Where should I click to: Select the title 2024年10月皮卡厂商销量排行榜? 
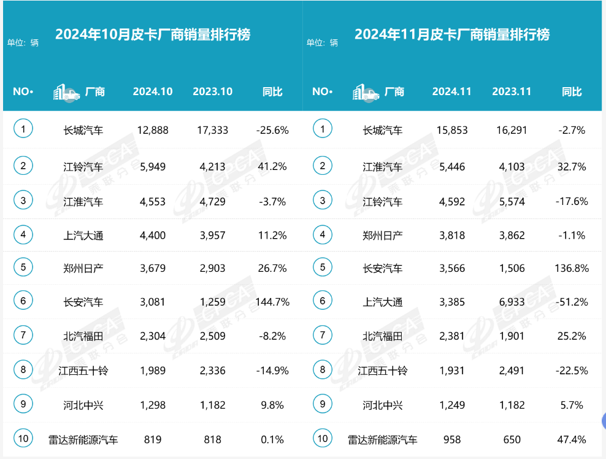tap(153, 34)
